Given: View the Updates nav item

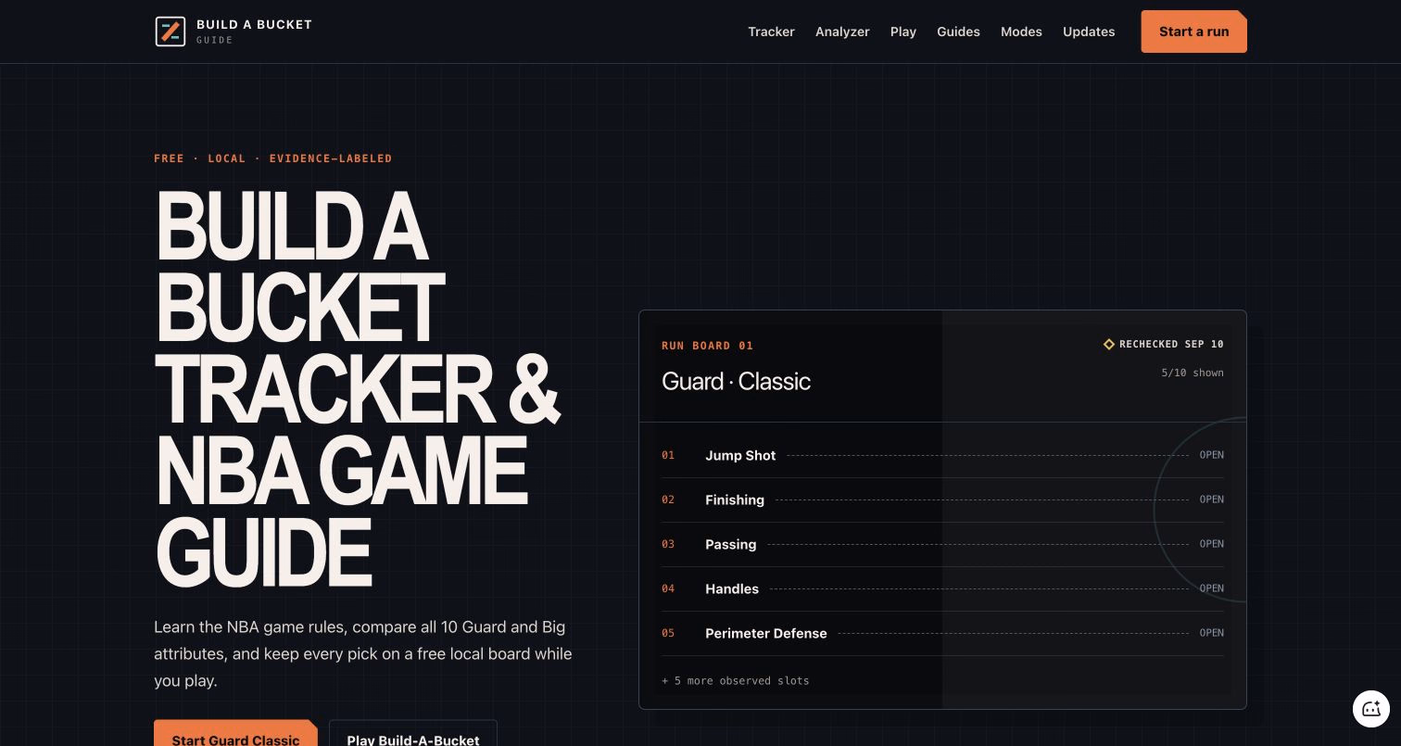Looking at the screenshot, I should point(1089,32).
